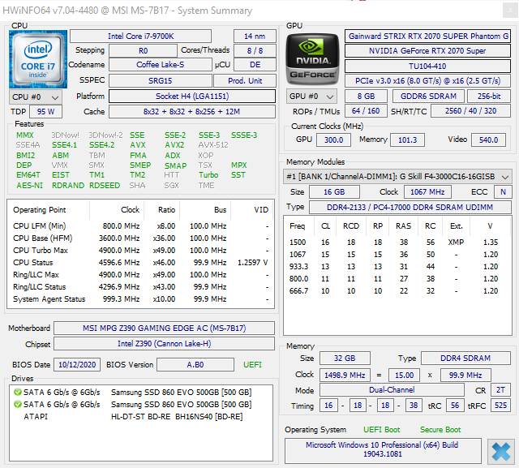Click the 16 GB module size field
The height and width of the screenshot is (468, 519).
coord(334,192)
